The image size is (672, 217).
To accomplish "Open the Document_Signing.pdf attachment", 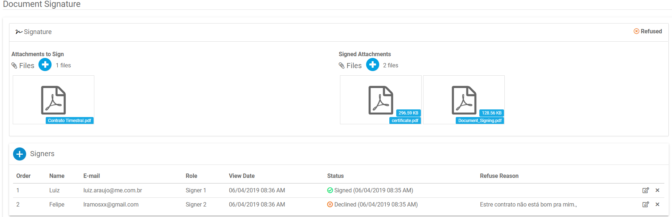I will point(464,100).
